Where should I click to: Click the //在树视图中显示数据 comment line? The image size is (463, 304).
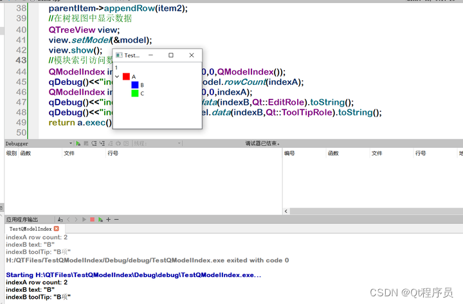point(90,18)
